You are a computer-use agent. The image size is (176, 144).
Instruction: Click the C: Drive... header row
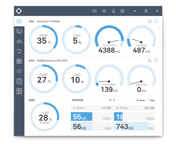(92, 108)
